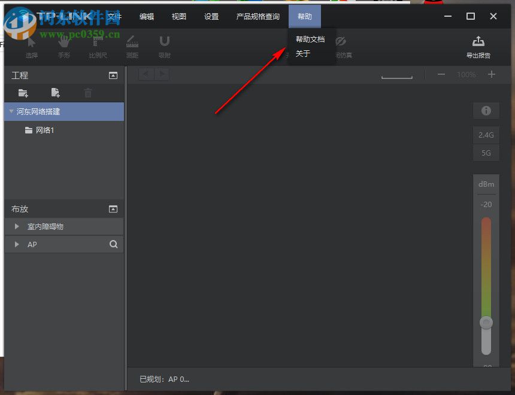Create a new project with the folder-plus icon
The image size is (515, 395).
click(23, 93)
